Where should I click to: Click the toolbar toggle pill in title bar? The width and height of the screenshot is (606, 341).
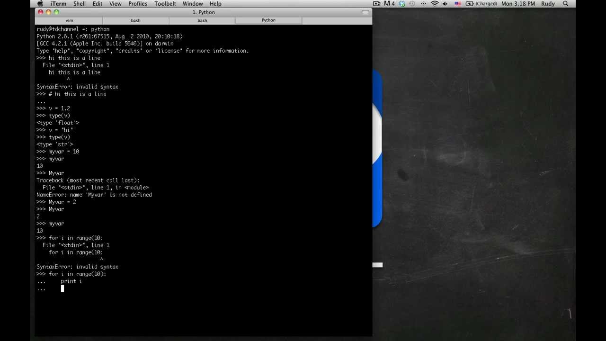tap(365, 12)
